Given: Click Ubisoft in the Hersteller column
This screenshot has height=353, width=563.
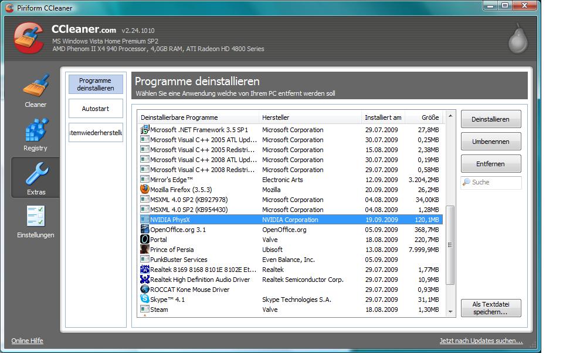Looking at the screenshot, I should [x=272, y=250].
